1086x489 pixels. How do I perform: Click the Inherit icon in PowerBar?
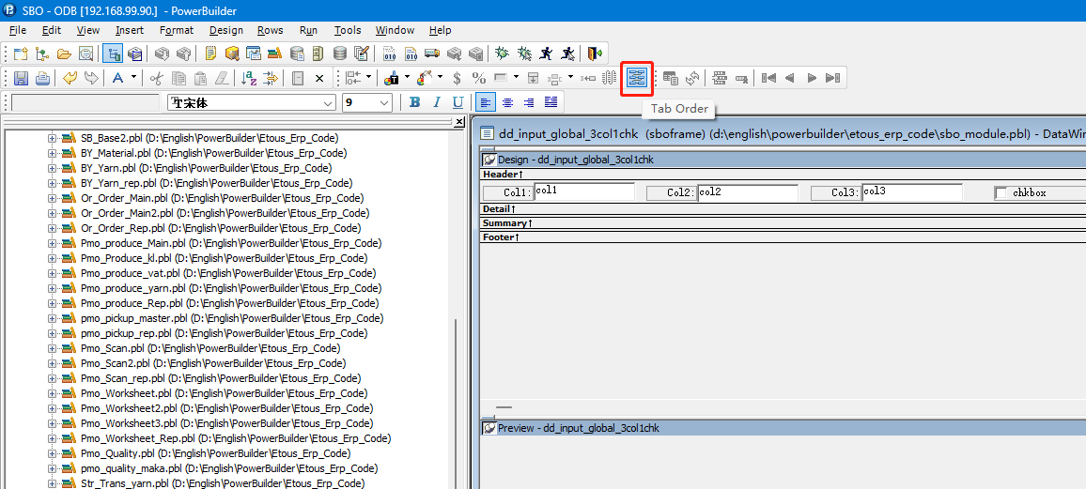(42, 53)
